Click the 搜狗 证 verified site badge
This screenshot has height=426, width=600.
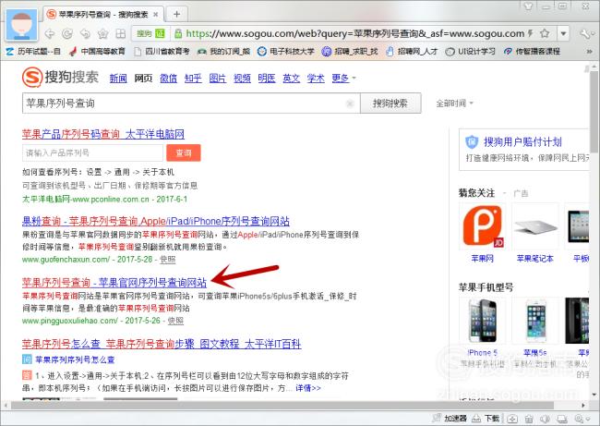pyautogui.click(x=150, y=33)
